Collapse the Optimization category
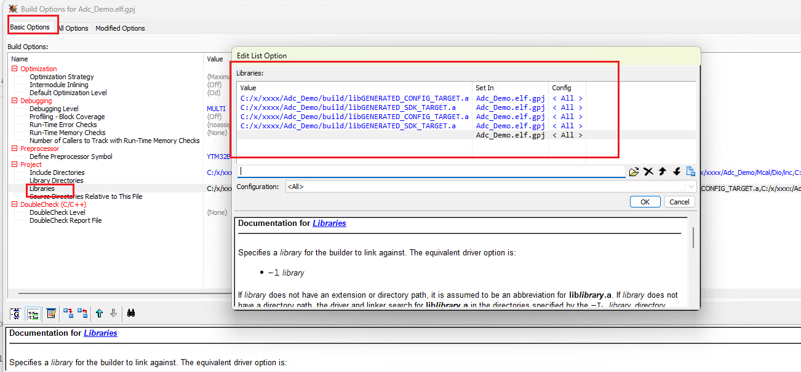 15,69
